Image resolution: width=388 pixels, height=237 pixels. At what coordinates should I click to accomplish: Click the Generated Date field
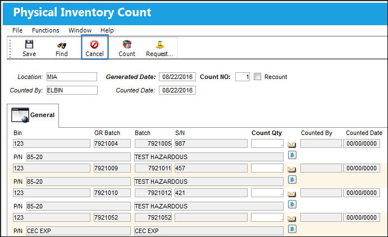point(177,77)
